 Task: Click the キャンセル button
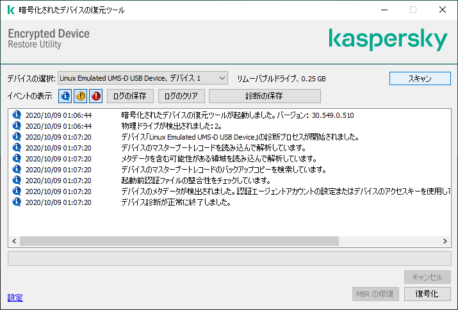(427, 277)
